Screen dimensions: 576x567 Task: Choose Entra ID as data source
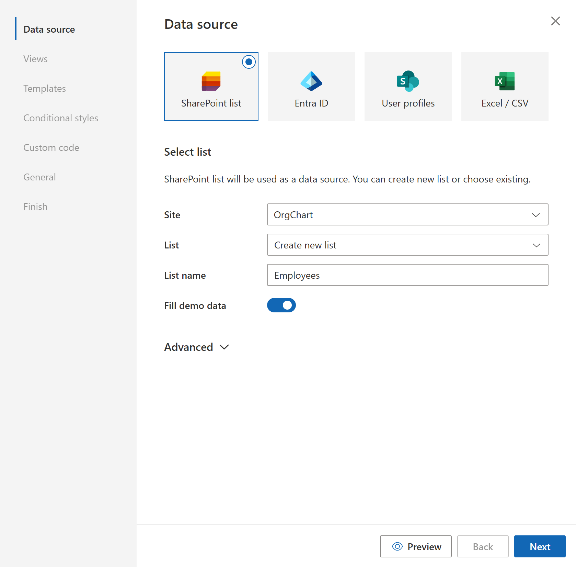pos(311,86)
